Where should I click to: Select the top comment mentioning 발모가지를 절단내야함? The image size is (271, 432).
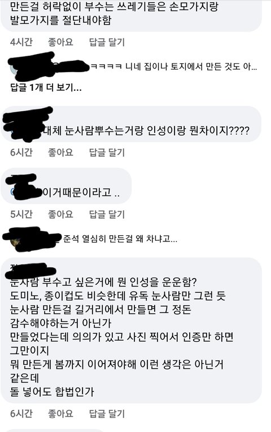(x=130, y=15)
